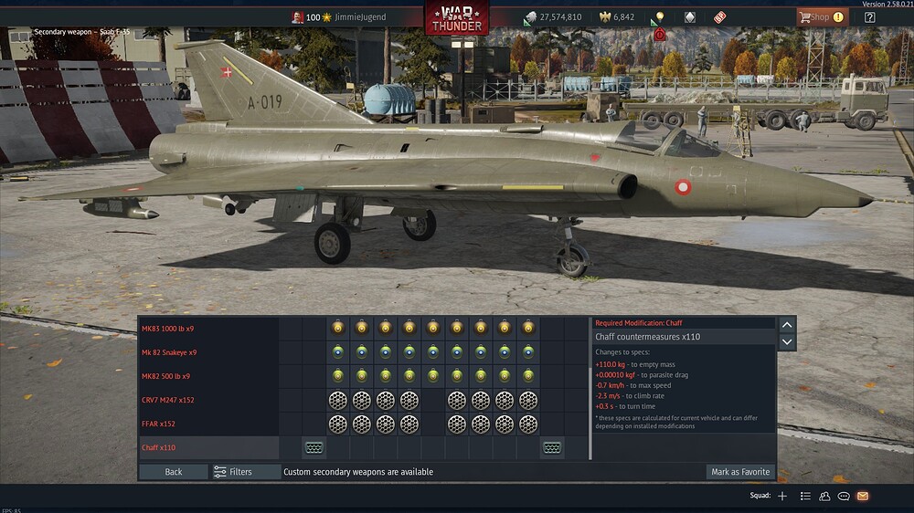Select leftmost MK83 1000 lb bomb icon
The image size is (914, 513).
pyautogui.click(x=338, y=329)
